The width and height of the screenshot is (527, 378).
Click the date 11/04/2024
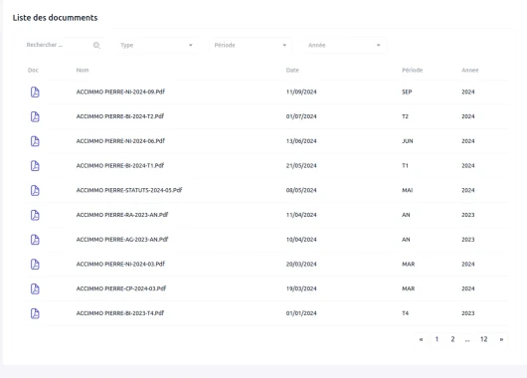(301, 215)
